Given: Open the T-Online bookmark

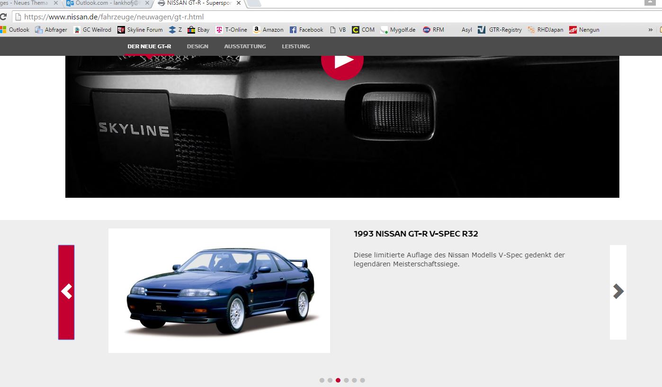Looking at the screenshot, I should pos(232,29).
